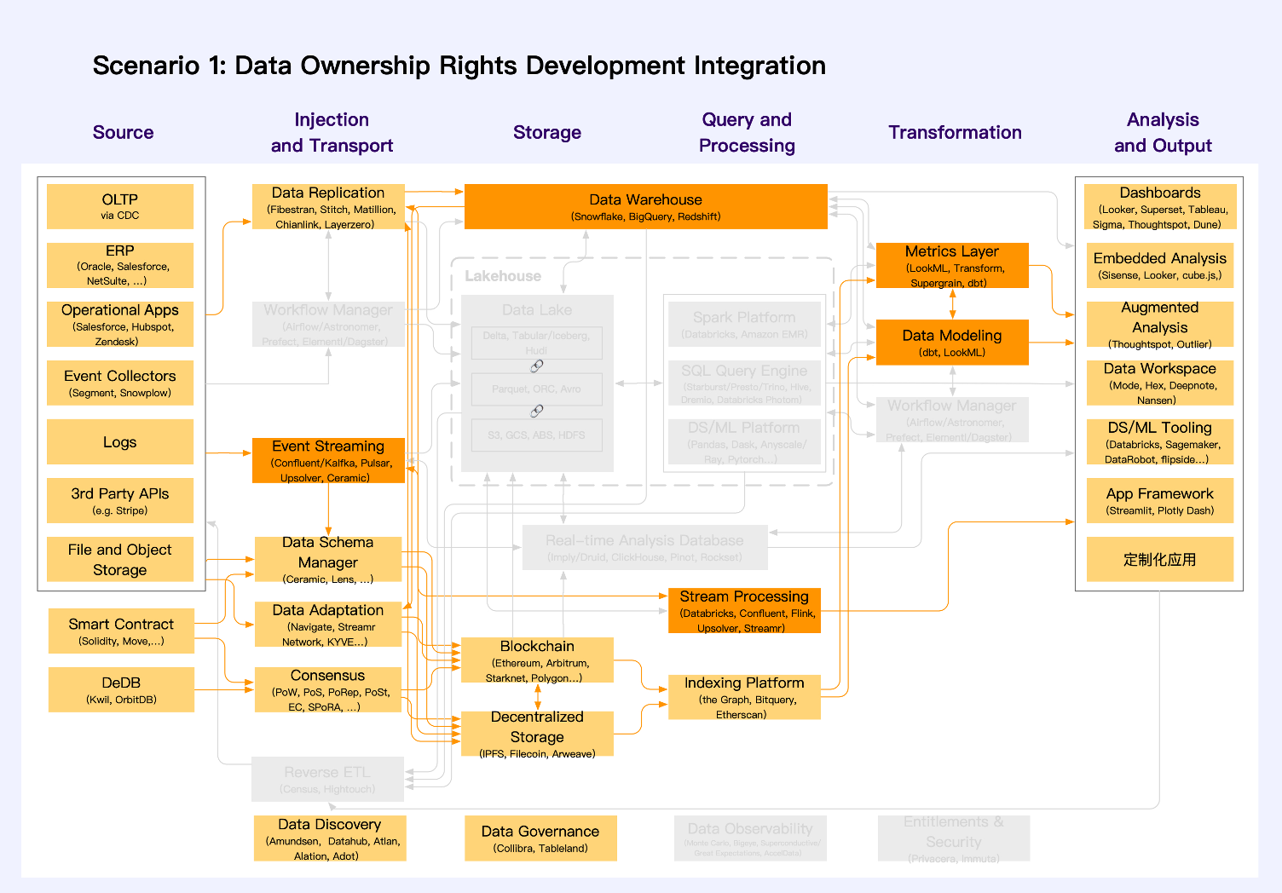Select the Data Replication box

click(328, 207)
